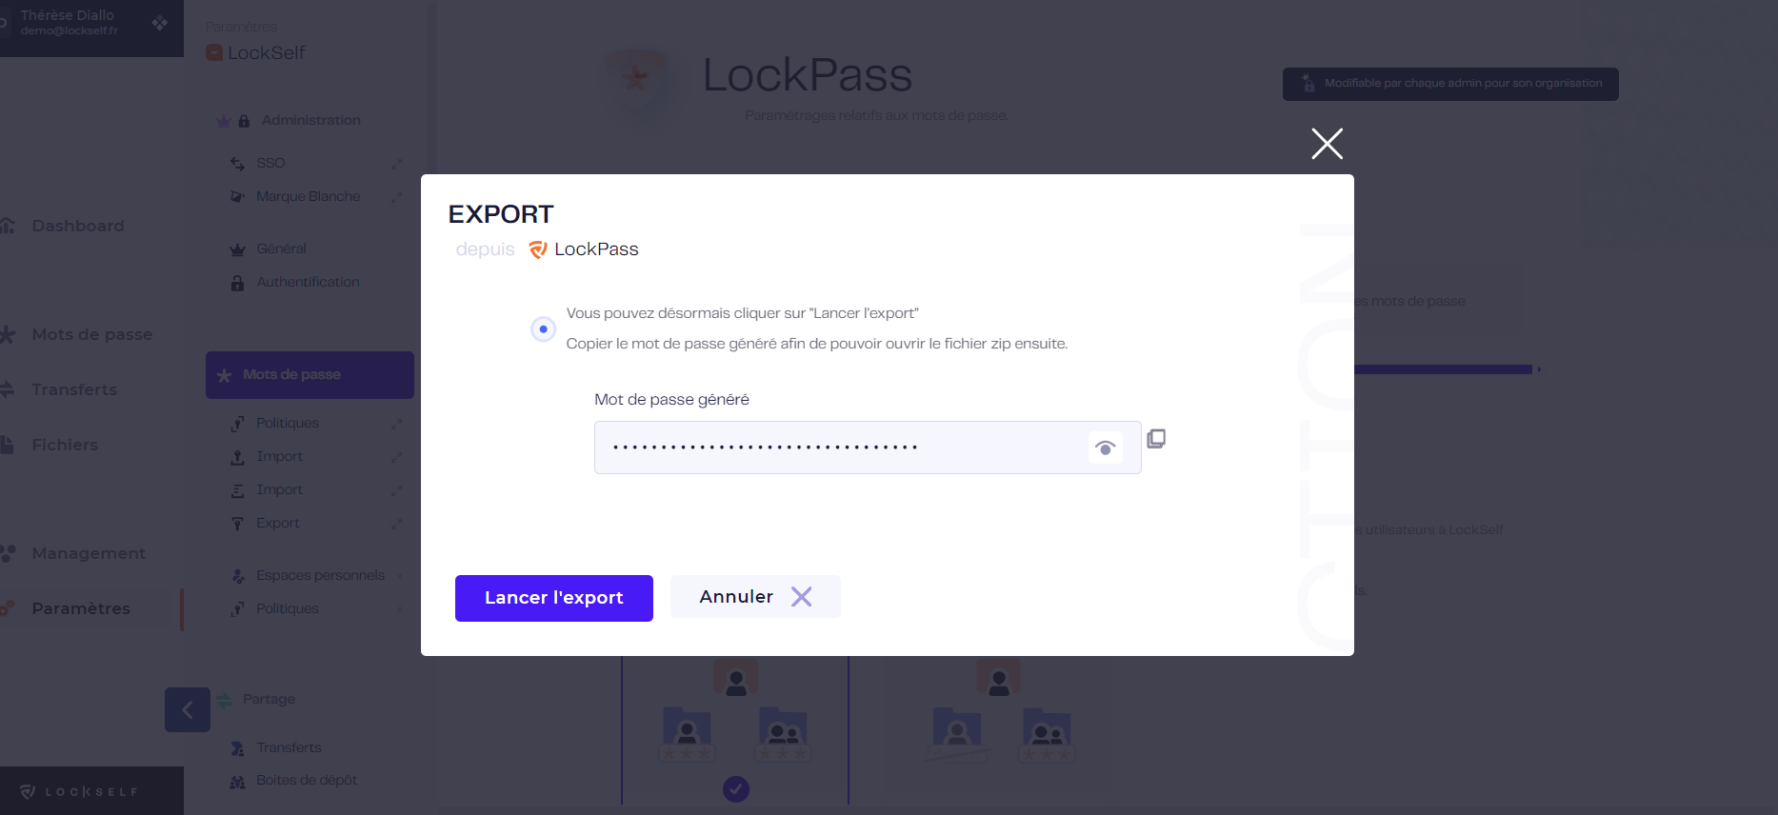The height and width of the screenshot is (815, 1778).
Task: Open account switcher icon near Thérèse Diallo
Action: 160,23
